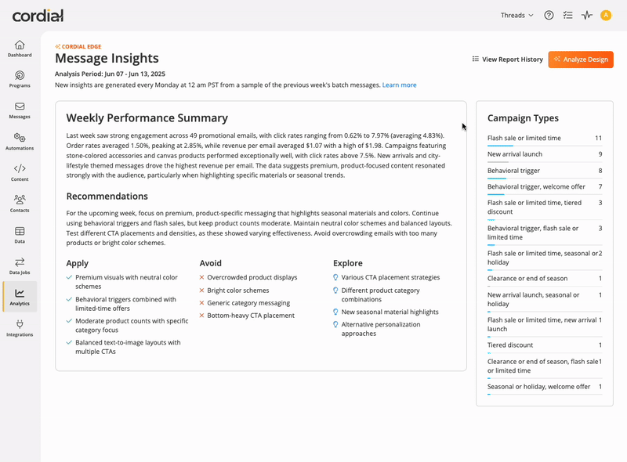
Task: Go to the Programs sidebar icon
Action: [20, 75]
